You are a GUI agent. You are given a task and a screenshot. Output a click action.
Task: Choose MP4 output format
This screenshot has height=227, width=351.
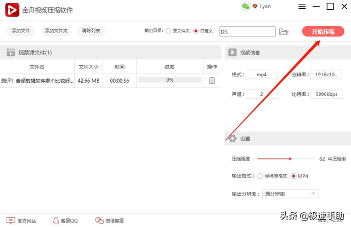[x=293, y=176]
